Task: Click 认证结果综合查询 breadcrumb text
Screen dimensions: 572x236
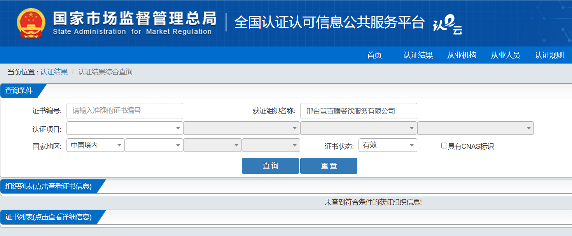Action: (x=105, y=72)
